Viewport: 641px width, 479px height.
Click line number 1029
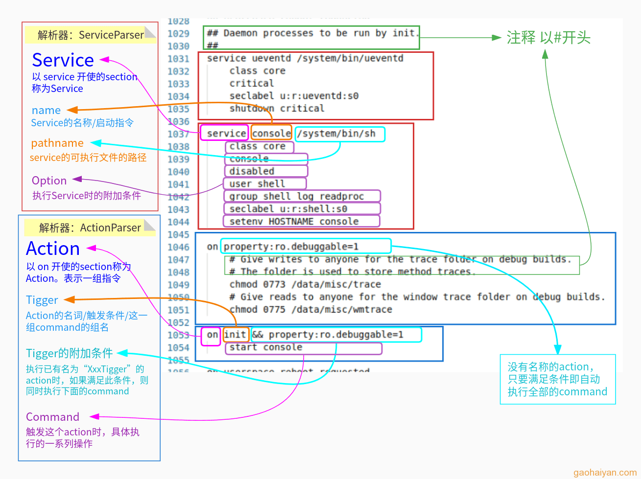[x=178, y=33]
